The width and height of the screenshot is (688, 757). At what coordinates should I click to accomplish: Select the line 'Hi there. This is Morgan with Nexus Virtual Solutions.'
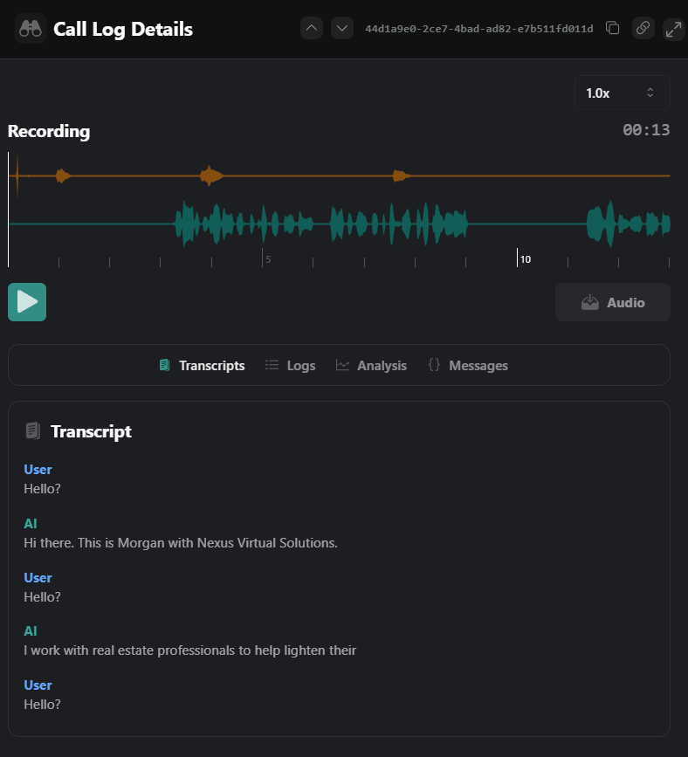pyautogui.click(x=181, y=542)
